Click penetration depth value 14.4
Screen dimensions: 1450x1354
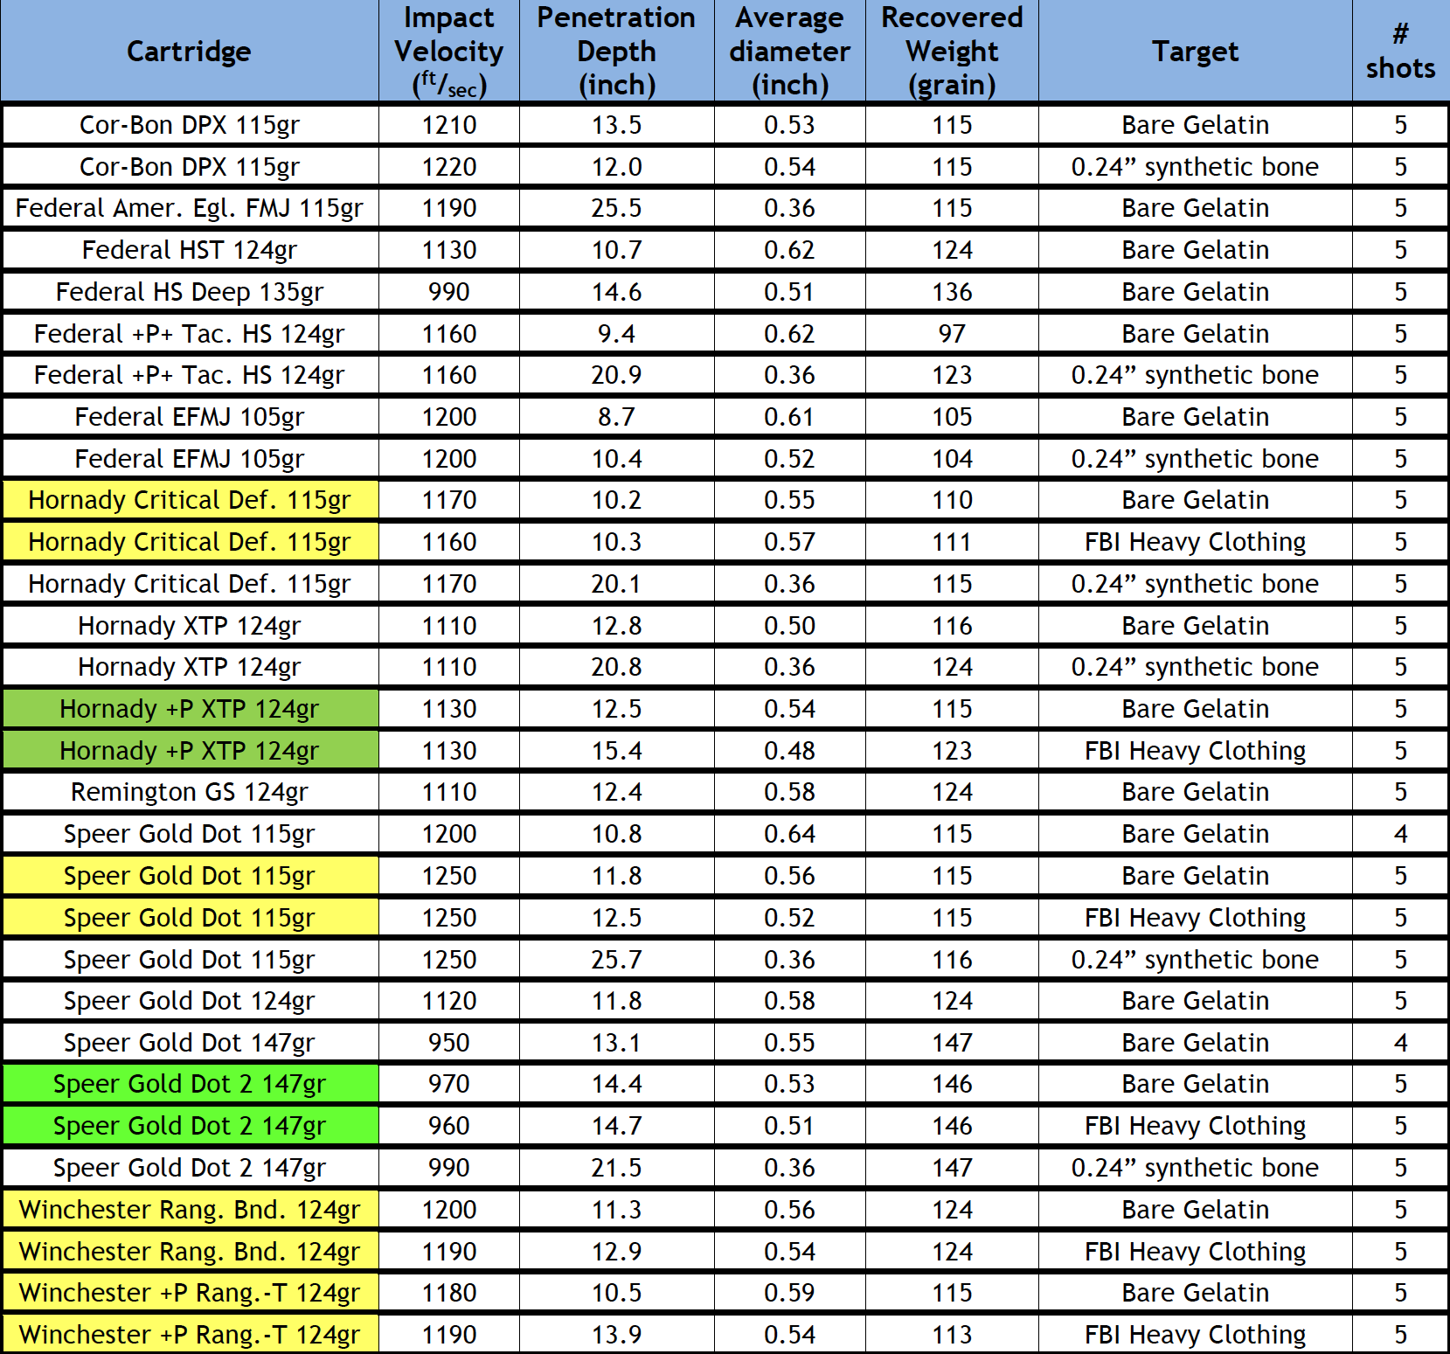616,1084
